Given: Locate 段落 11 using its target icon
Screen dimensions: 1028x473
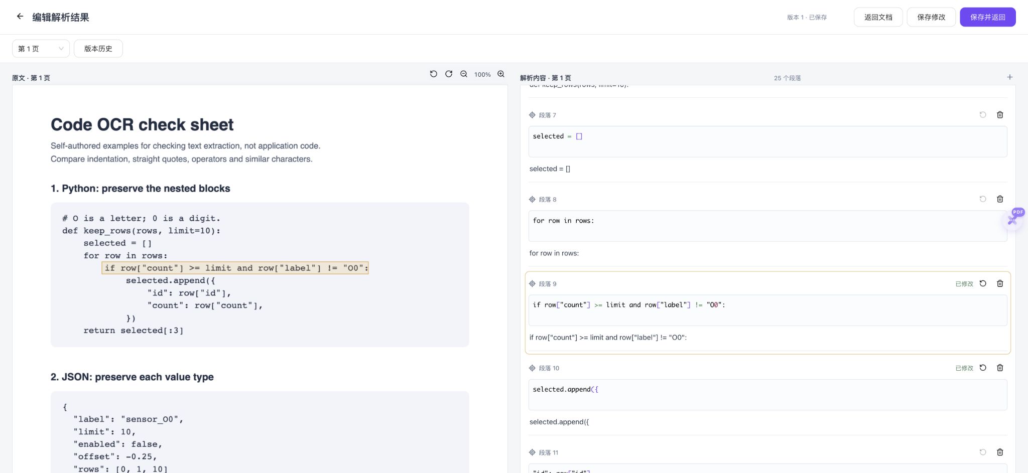Looking at the screenshot, I should pos(532,452).
